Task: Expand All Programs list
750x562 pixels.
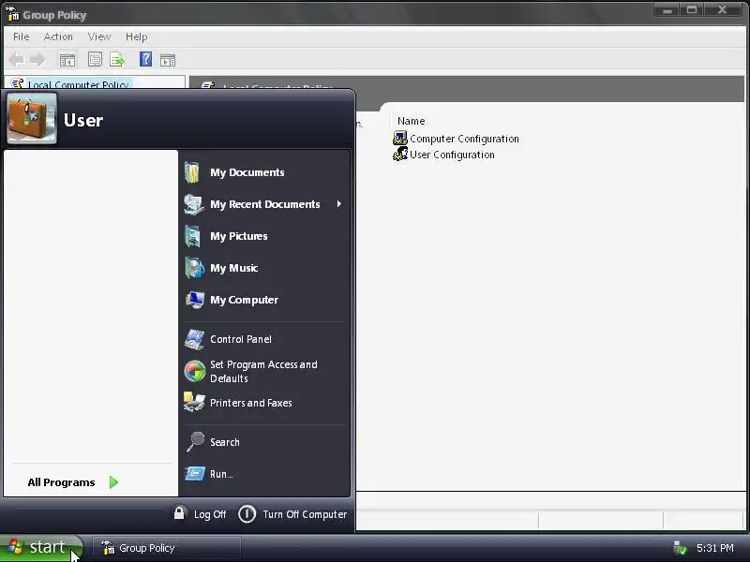Action: (x=73, y=482)
